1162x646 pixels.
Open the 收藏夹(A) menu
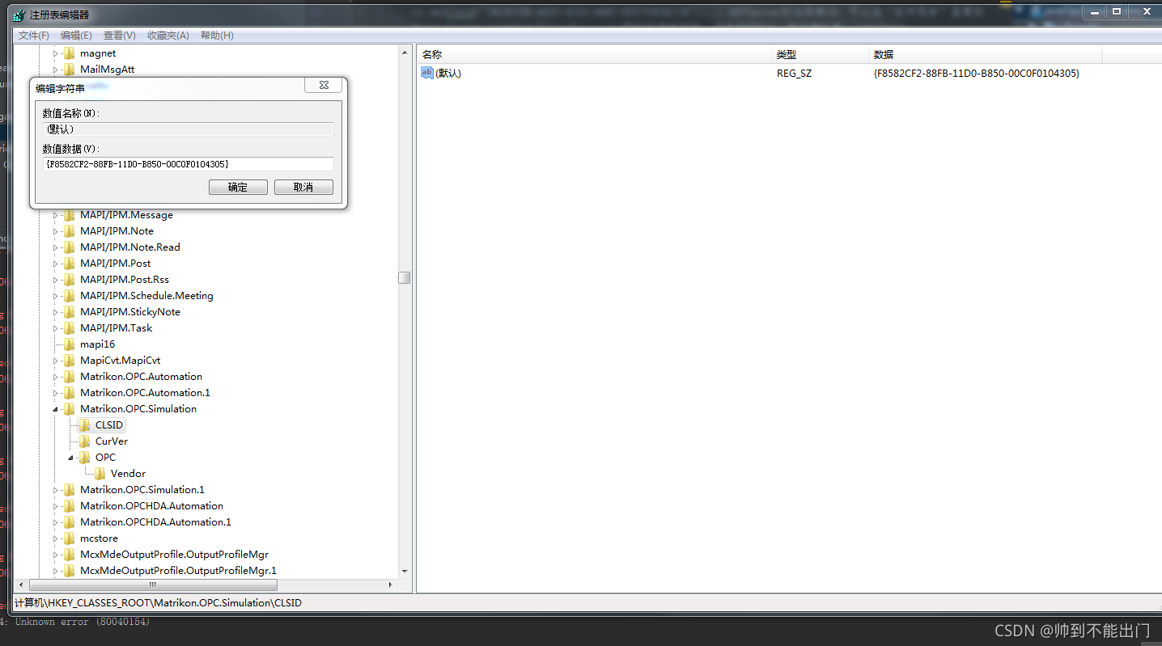pos(168,36)
